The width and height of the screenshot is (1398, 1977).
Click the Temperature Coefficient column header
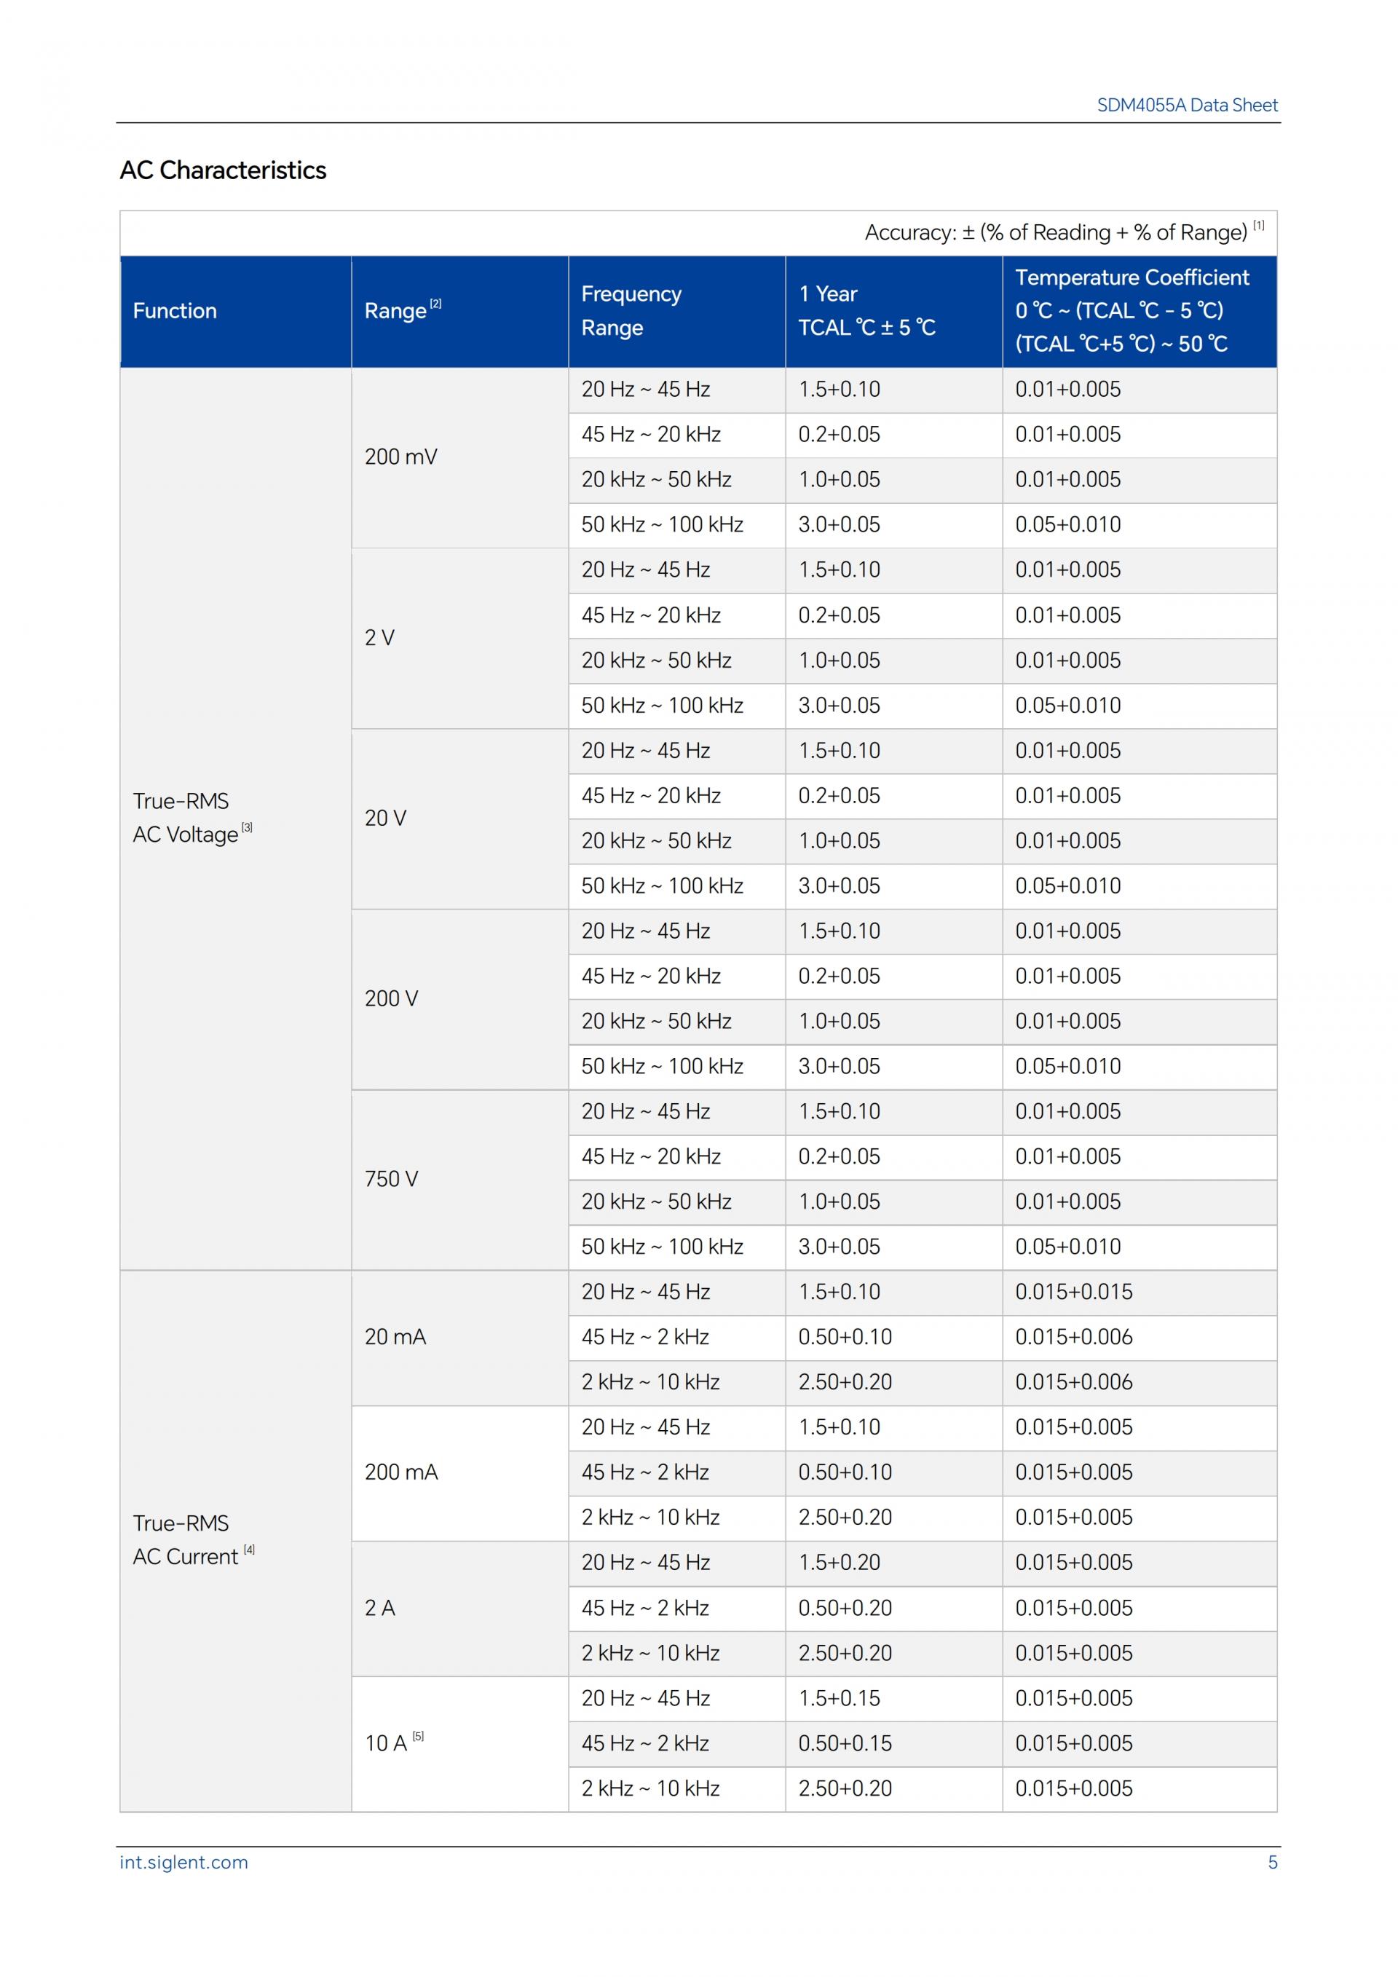(x=1131, y=311)
